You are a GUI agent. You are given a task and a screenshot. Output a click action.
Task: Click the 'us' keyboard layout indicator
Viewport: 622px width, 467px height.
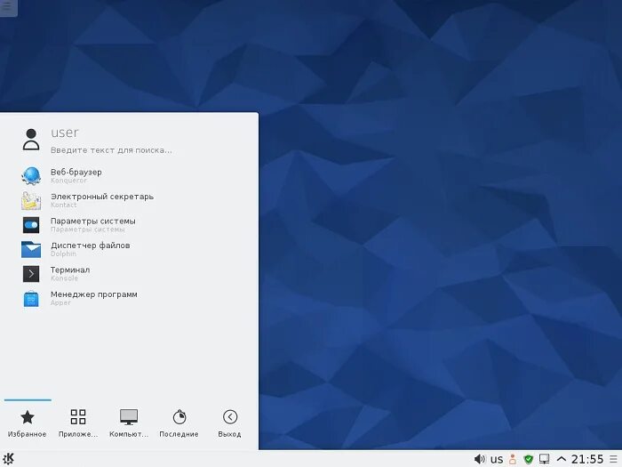tap(497, 459)
